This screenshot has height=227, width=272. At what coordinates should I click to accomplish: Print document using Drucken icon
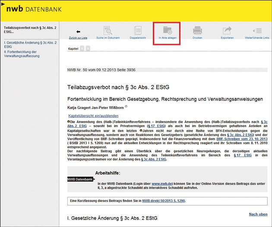[x=197, y=32]
